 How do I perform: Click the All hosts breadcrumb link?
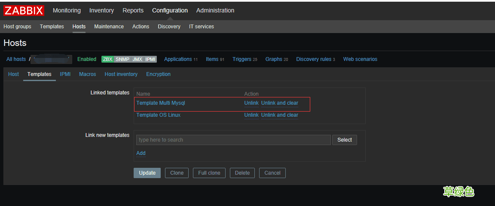16,59
